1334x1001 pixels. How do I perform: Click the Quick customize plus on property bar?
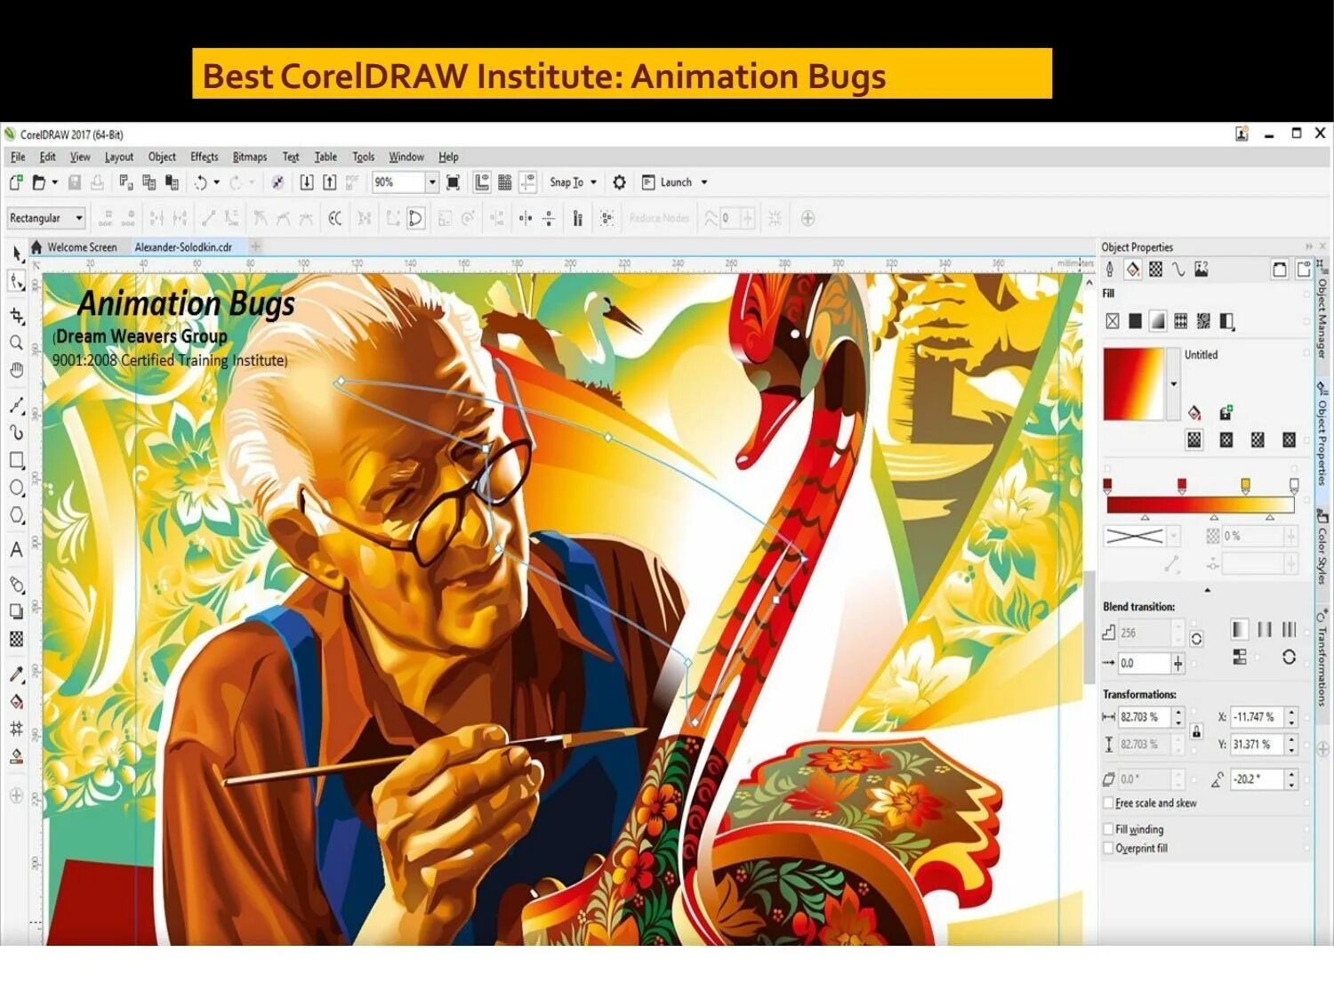[808, 218]
